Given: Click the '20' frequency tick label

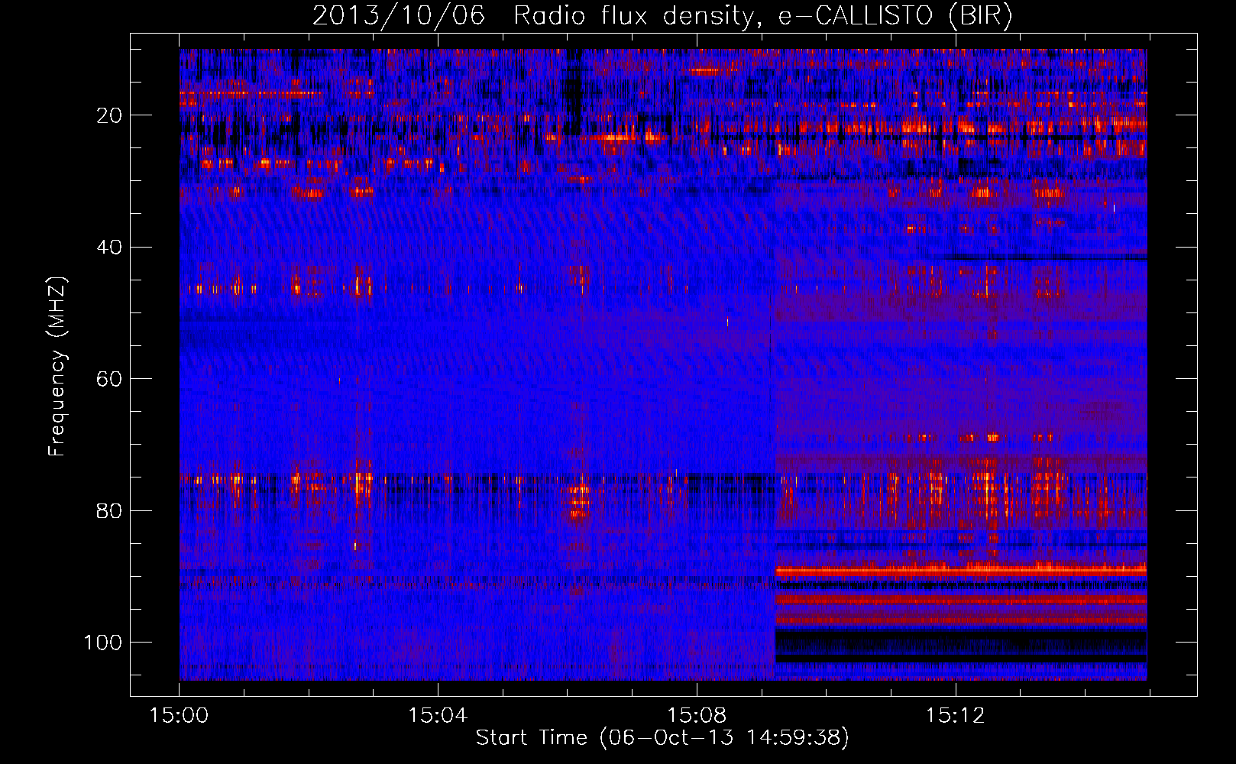Looking at the screenshot, I should (109, 115).
